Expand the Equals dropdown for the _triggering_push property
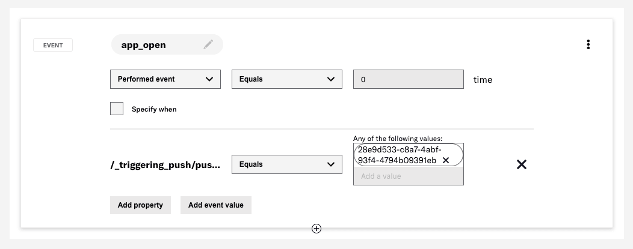This screenshot has height=249, width=633. pos(286,164)
